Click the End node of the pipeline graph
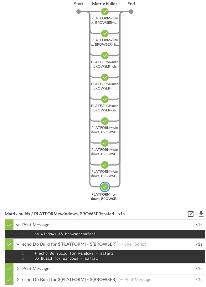This screenshot has height=287, width=206. pos(131,12)
